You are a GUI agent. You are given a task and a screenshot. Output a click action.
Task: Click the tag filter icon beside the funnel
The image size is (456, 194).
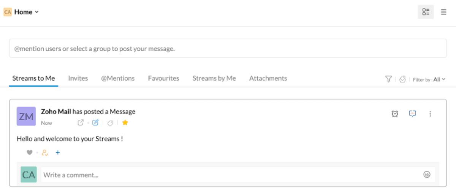[x=402, y=79]
